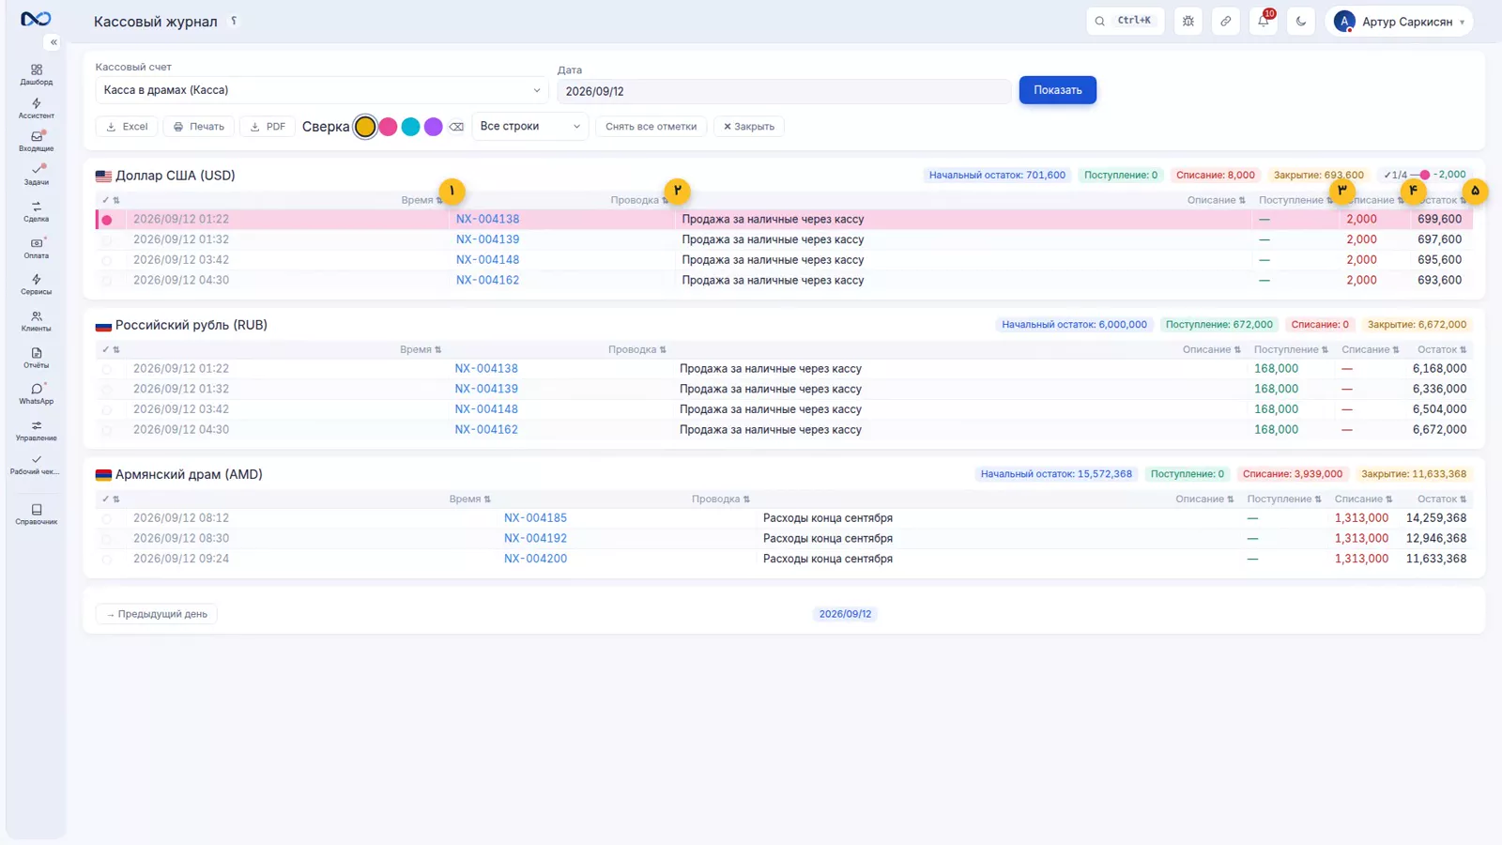The width and height of the screenshot is (1502, 845).
Task: Open the Артур Саркисян user menu
Action: point(1399,22)
